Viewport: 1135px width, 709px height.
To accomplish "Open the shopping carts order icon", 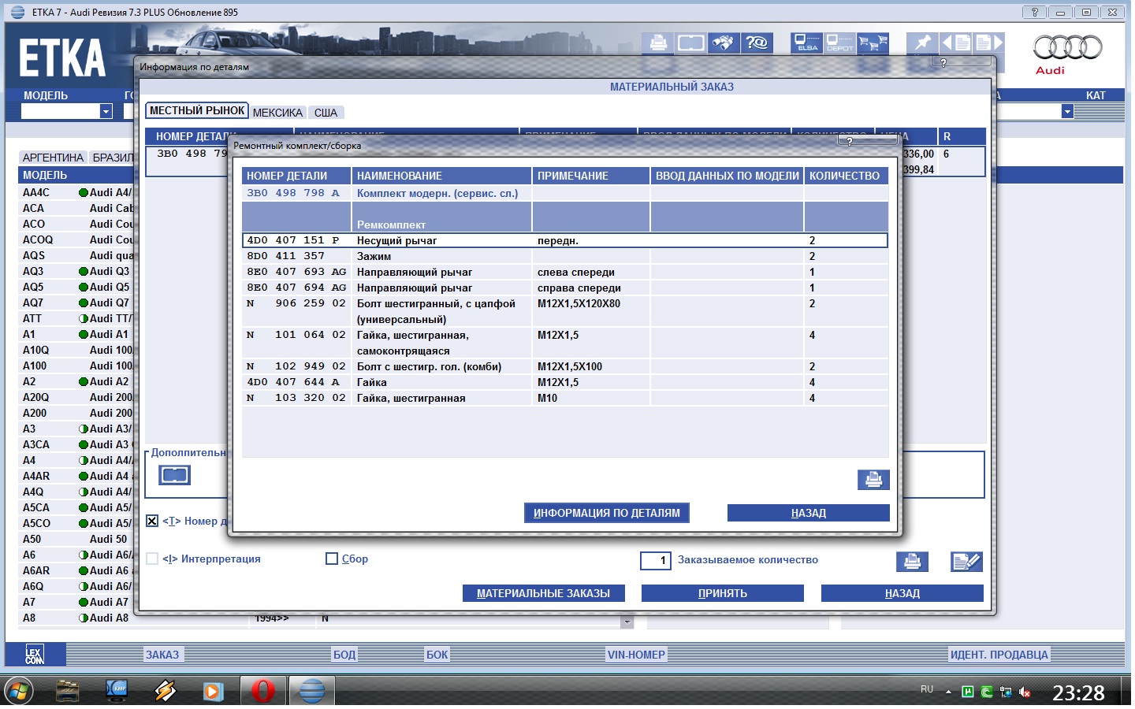I will click(x=873, y=43).
